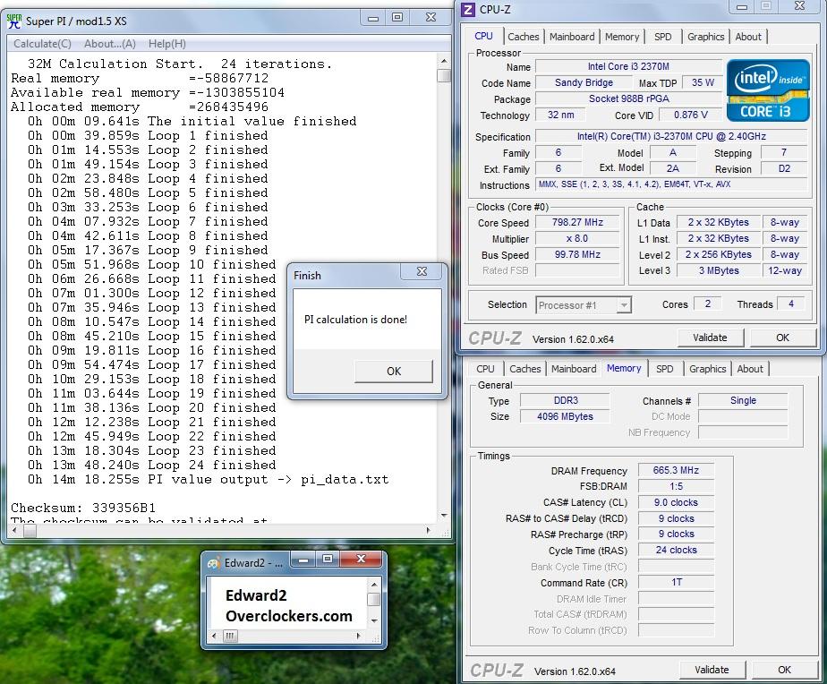827x684 pixels.
Task: Click the memory Type value DDR3
Action: point(565,400)
